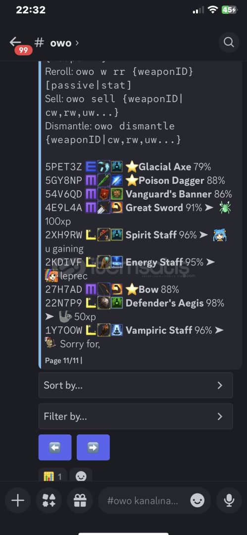Expand the Sort by... dropdown
This screenshot has width=247, height=535.
pos(136,385)
